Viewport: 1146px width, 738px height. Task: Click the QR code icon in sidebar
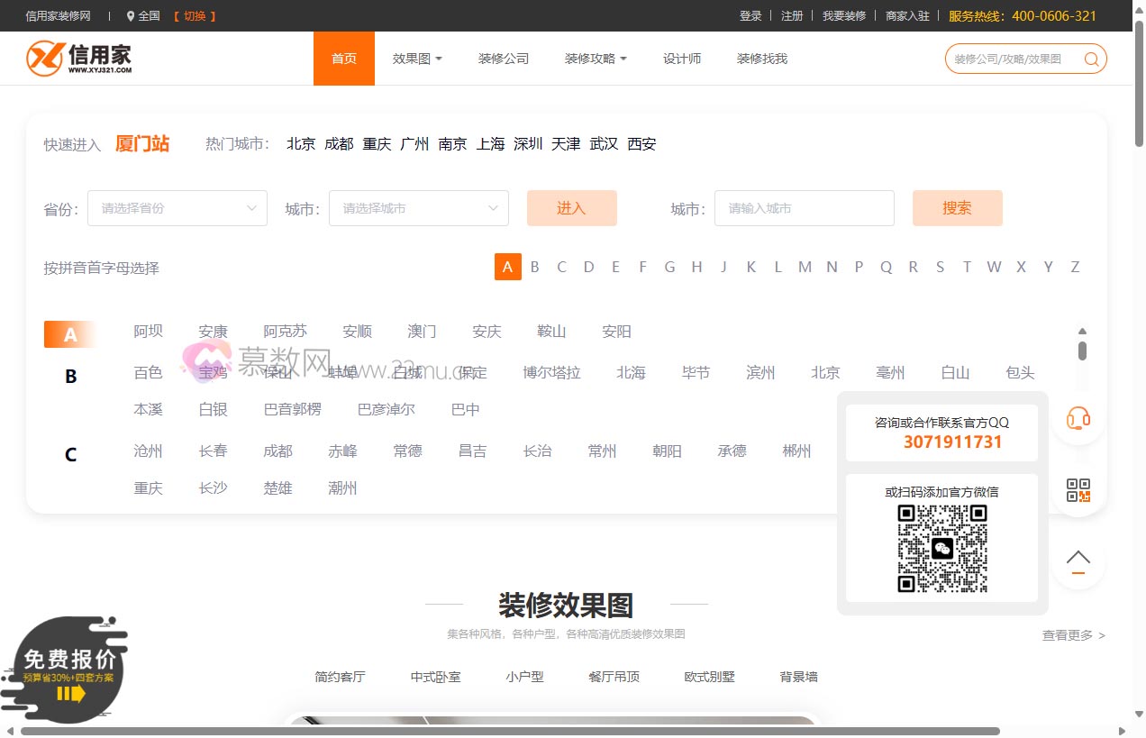coord(1078,489)
